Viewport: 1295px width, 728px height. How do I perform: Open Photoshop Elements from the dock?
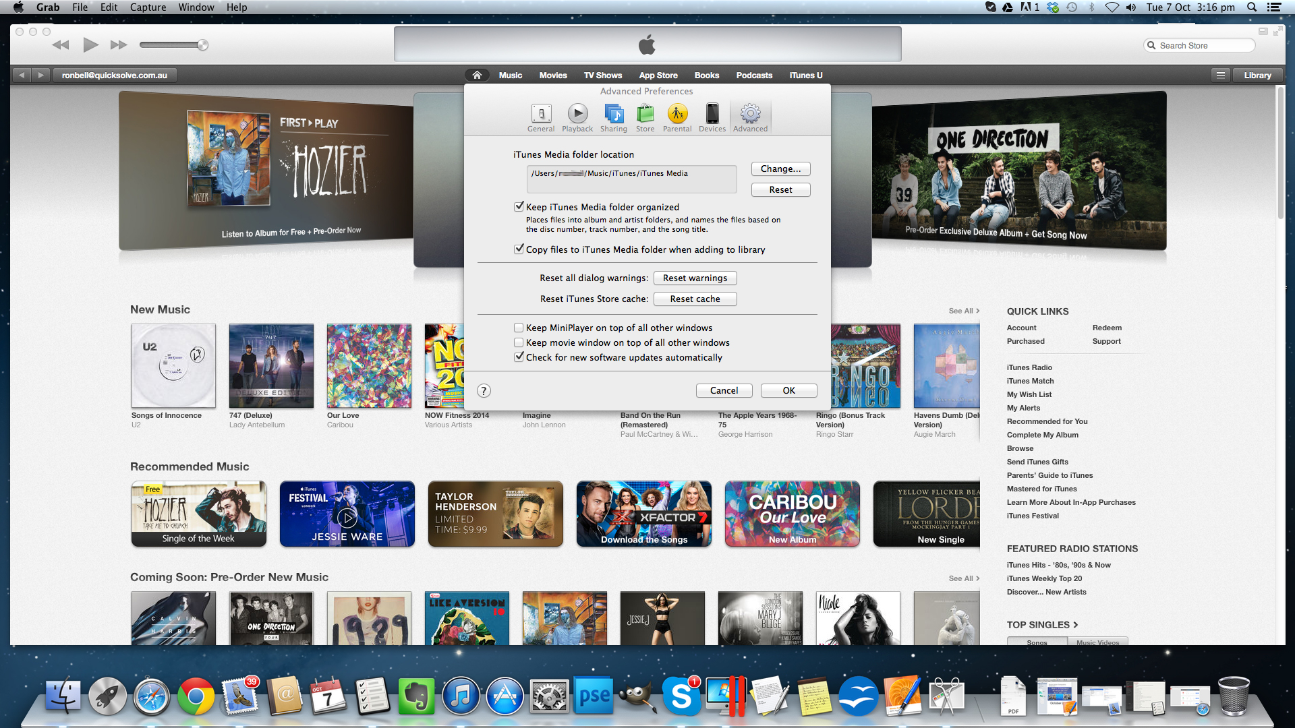pyautogui.click(x=594, y=696)
